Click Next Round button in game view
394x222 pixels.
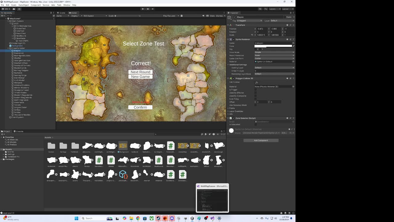point(140,72)
